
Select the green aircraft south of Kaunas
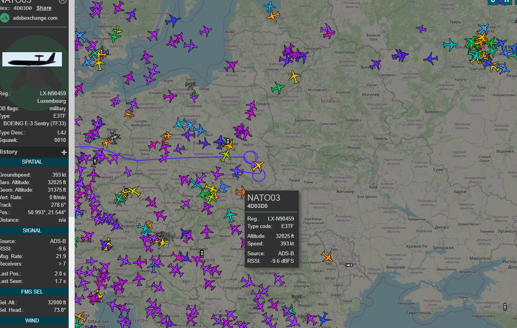click(x=278, y=88)
